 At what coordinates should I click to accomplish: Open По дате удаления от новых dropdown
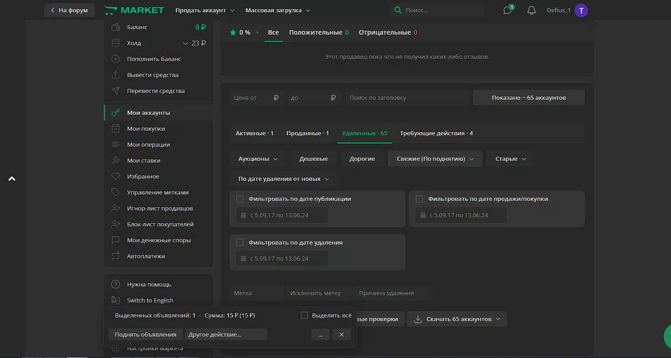point(284,179)
